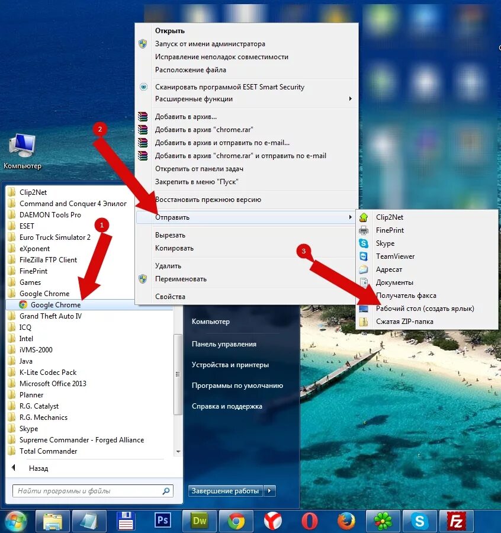The width and height of the screenshot is (501, 533).
Task: Choose Сжатая ZIP-папка entry
Action: (404, 322)
